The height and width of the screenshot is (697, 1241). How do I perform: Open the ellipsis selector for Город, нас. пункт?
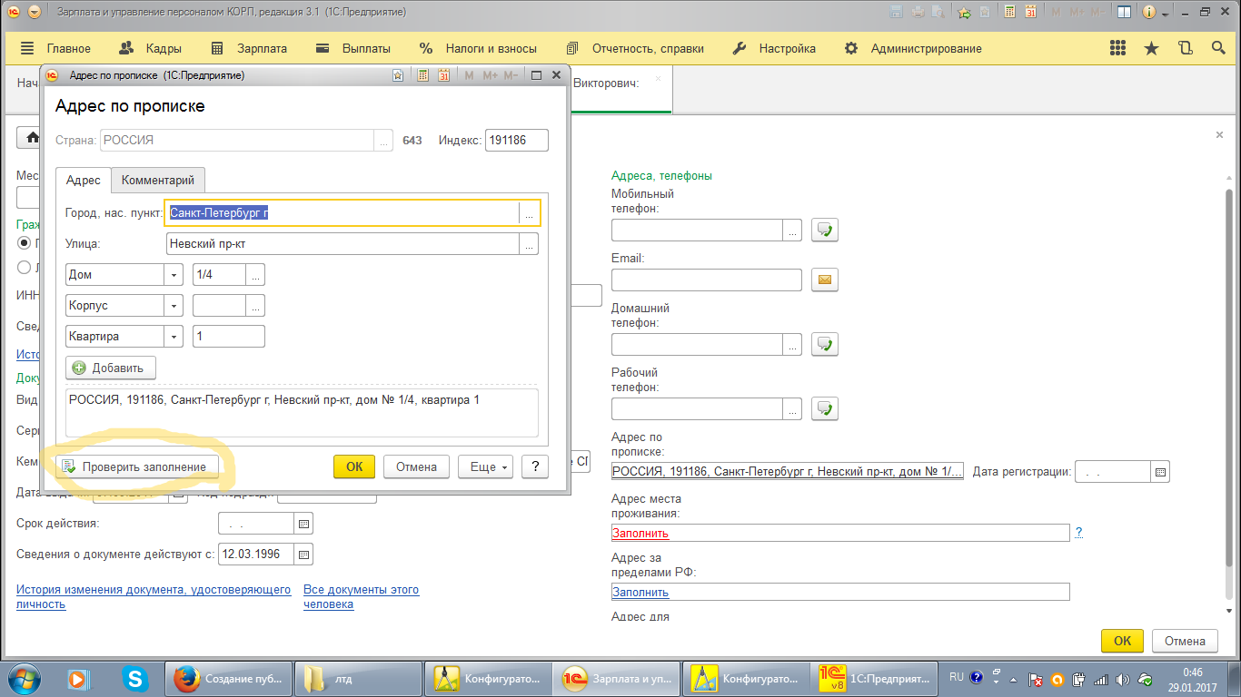click(529, 213)
